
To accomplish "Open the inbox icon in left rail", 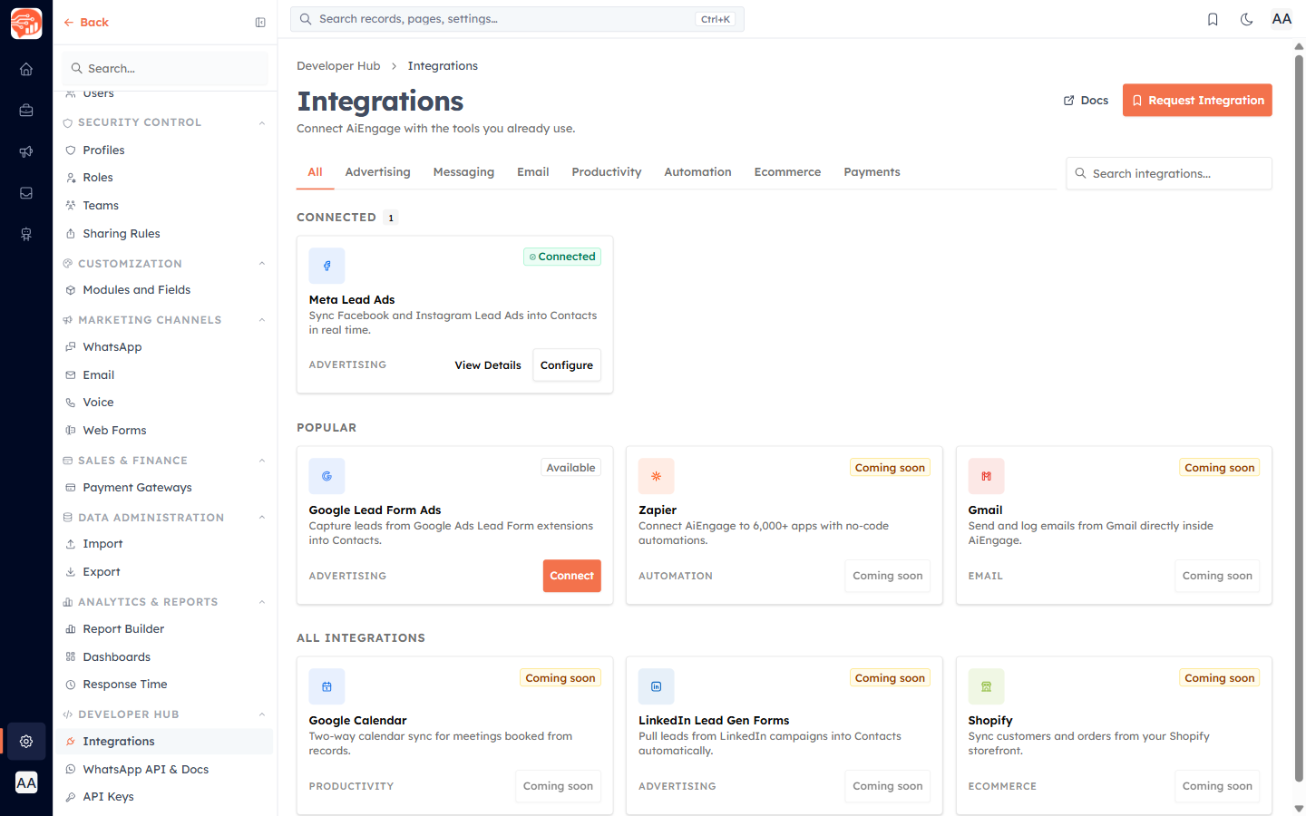I will [x=26, y=193].
